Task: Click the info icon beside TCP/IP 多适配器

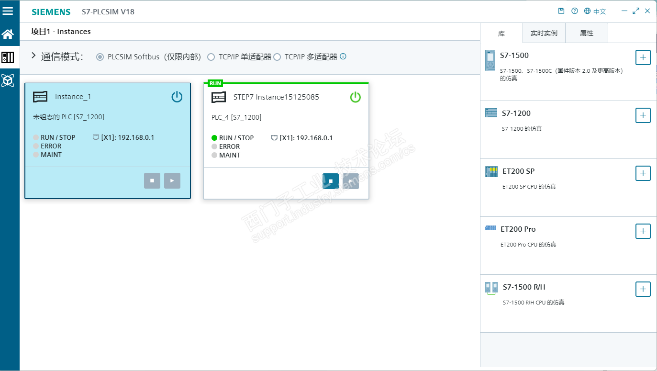Action: (343, 56)
